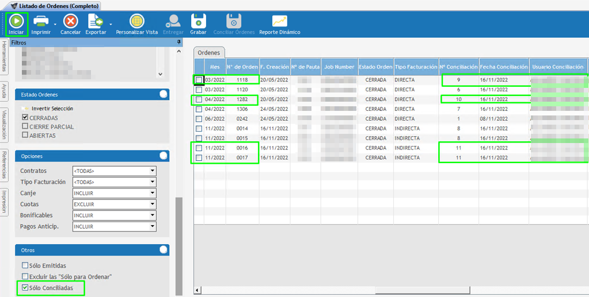Sort by F. Creación column header

pos(275,67)
